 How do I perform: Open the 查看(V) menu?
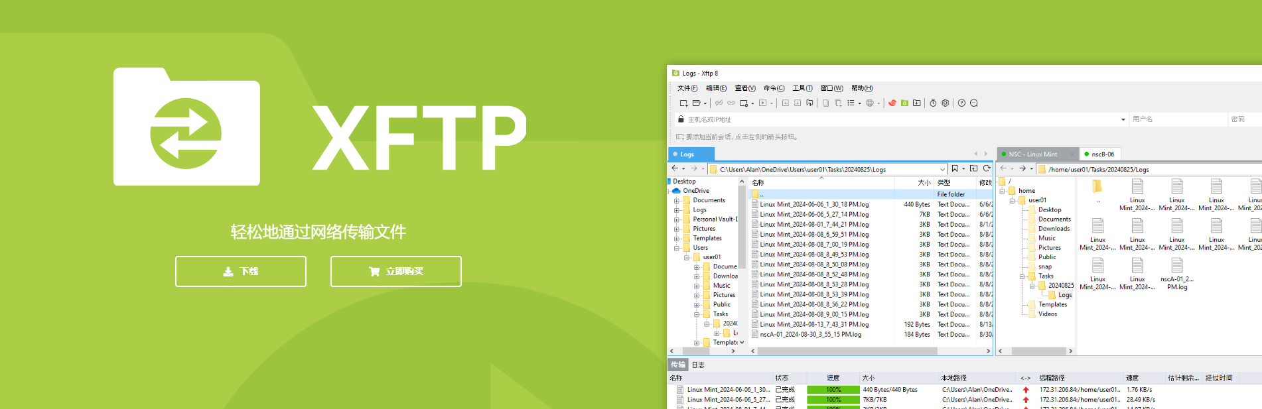745,88
